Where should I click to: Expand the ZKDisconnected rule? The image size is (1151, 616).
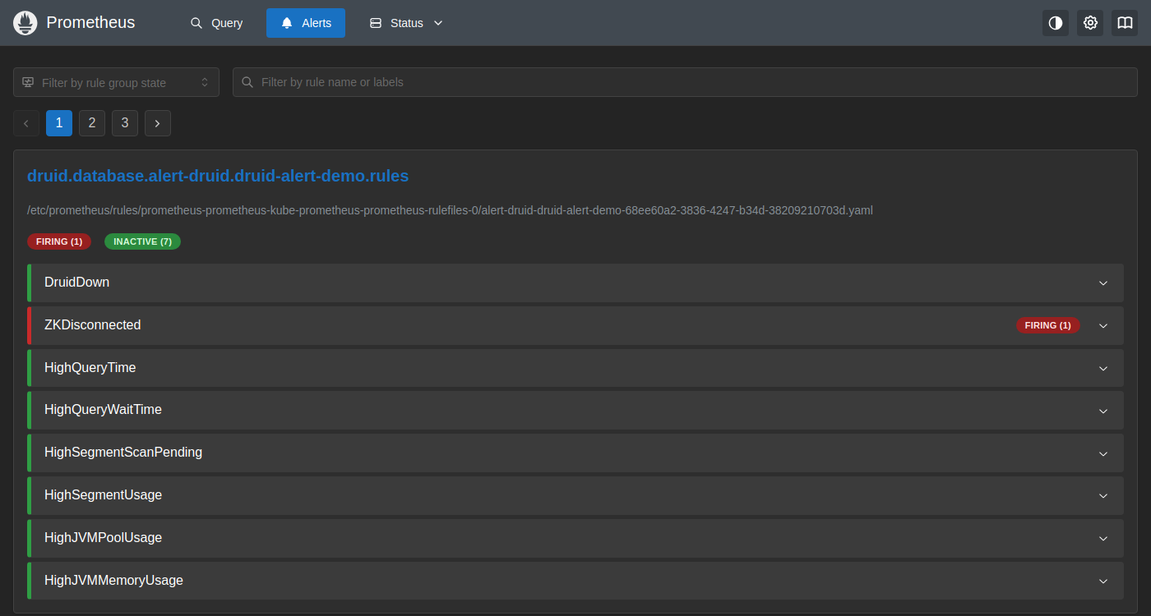tap(575, 325)
